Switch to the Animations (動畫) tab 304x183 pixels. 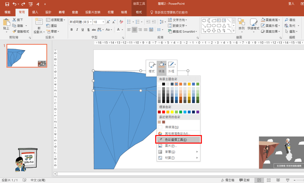click(75, 12)
